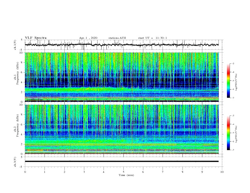Click the ch.2 spectrogram color bar

228,133
